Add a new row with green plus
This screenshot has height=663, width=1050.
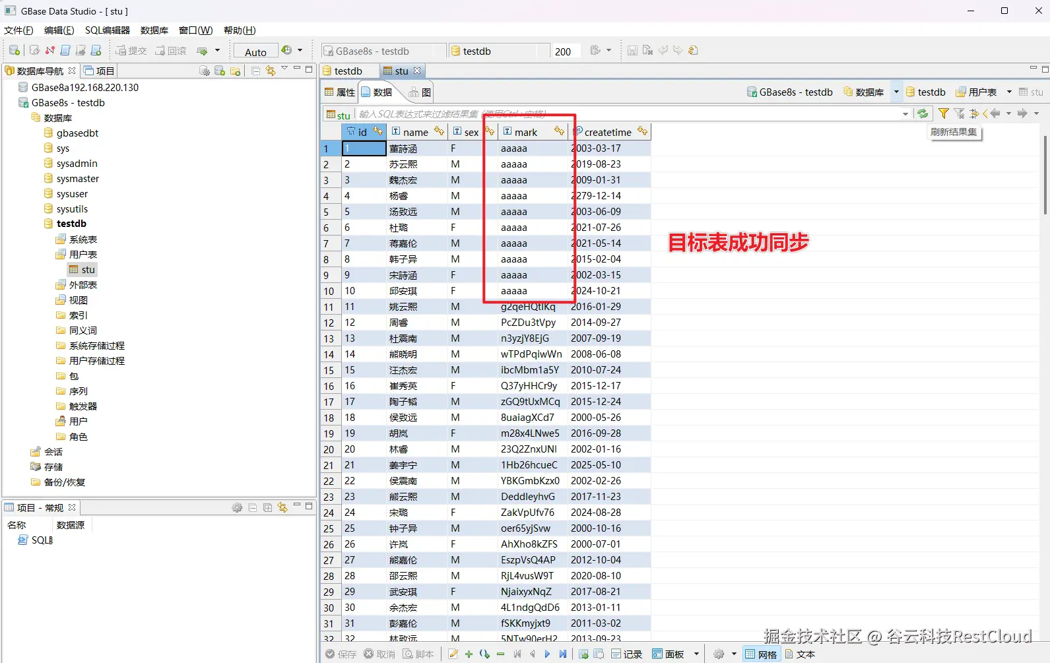click(469, 654)
